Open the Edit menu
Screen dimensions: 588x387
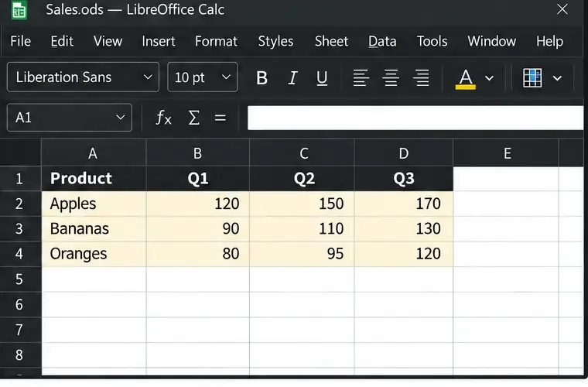coord(62,41)
